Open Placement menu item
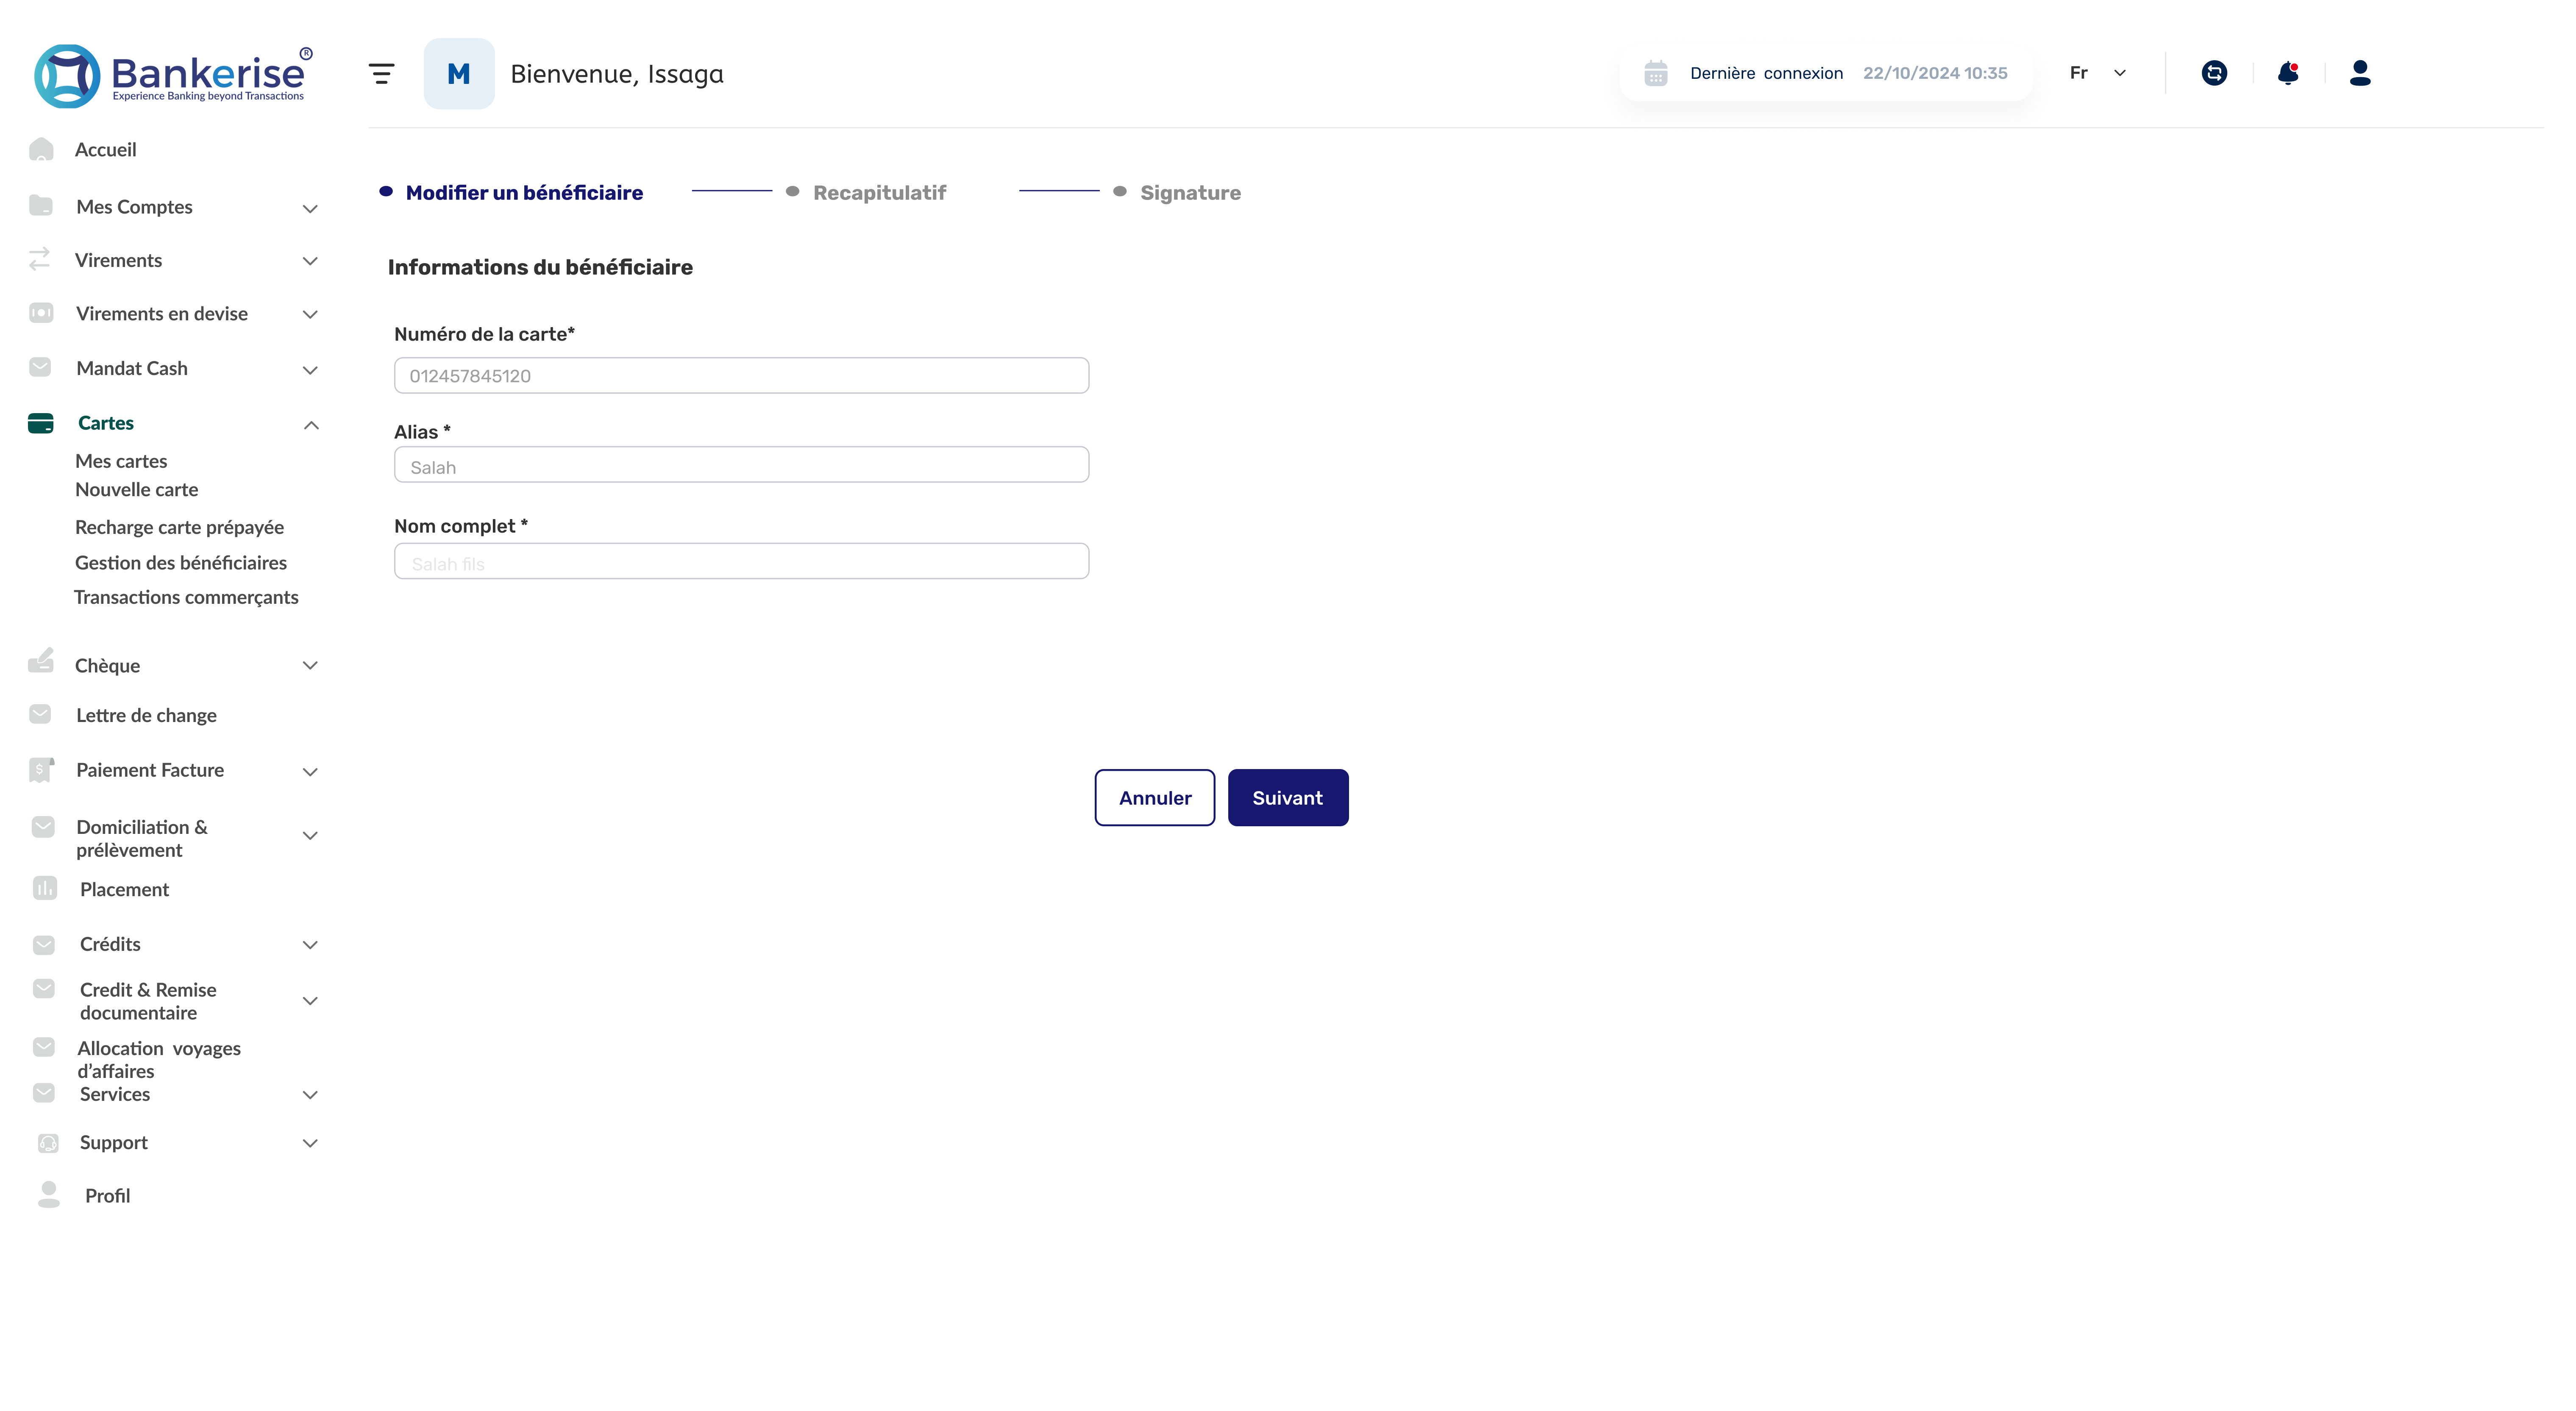The image size is (2576, 1411). pos(125,889)
